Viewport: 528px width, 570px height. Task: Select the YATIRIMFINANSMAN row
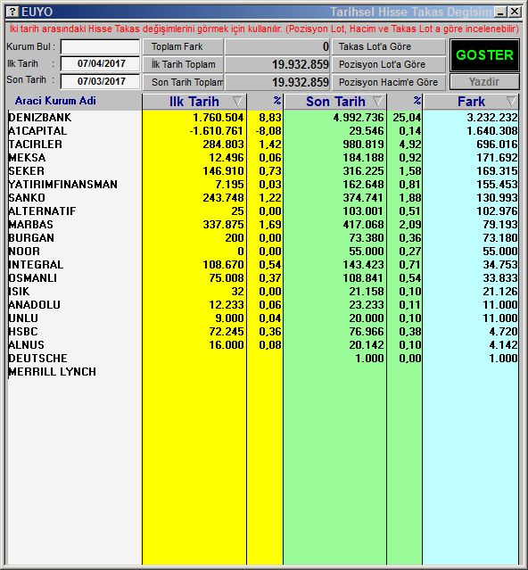click(263, 185)
